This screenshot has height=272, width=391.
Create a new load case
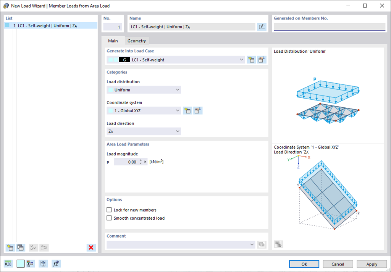click(x=251, y=60)
